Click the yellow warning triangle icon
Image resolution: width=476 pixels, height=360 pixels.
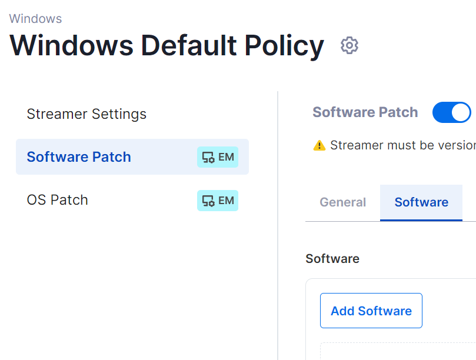319,145
